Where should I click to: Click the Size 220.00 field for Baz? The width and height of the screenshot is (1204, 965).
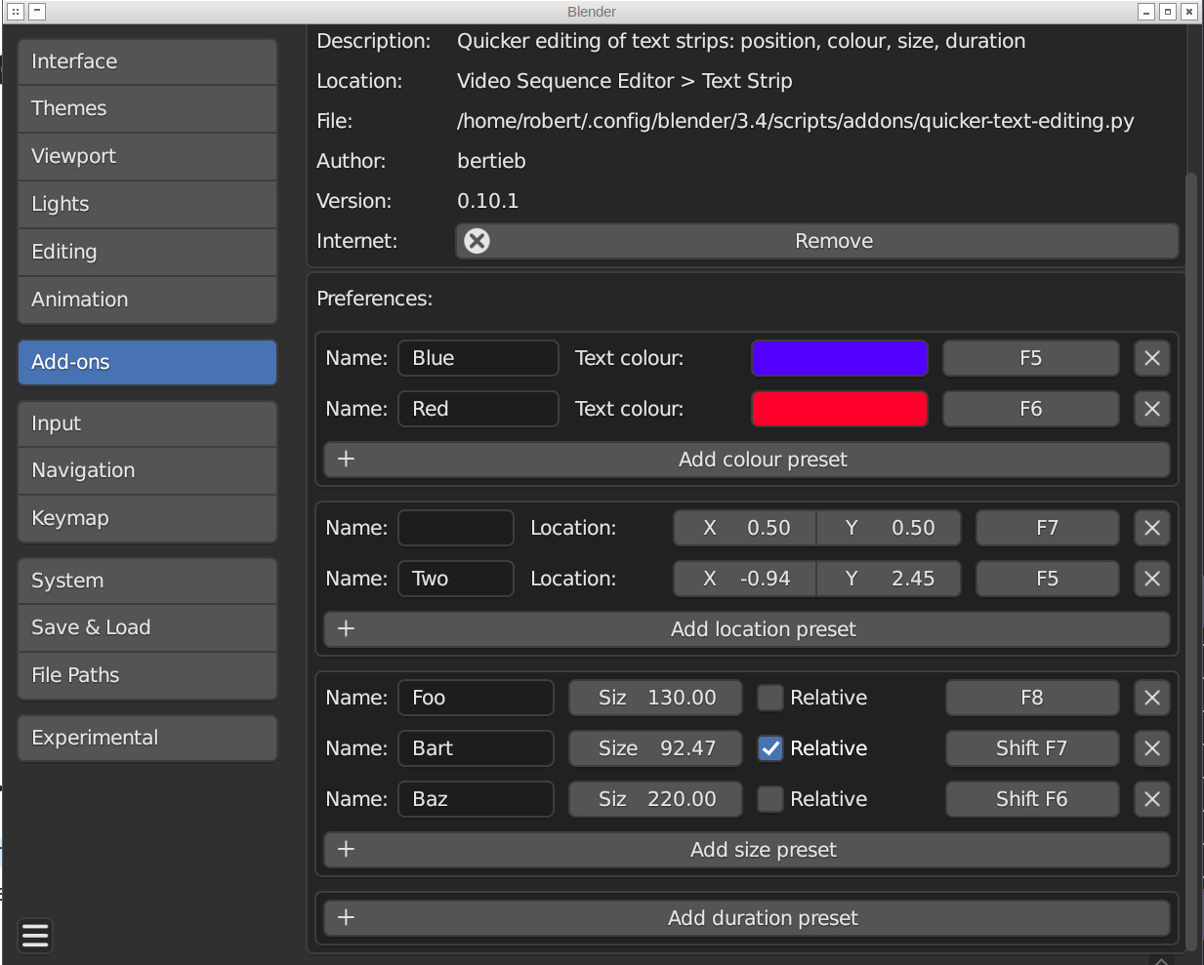[656, 799]
